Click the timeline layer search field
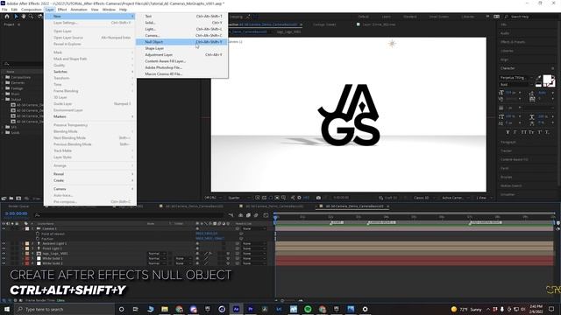This screenshot has height=315, width=561. (129, 215)
